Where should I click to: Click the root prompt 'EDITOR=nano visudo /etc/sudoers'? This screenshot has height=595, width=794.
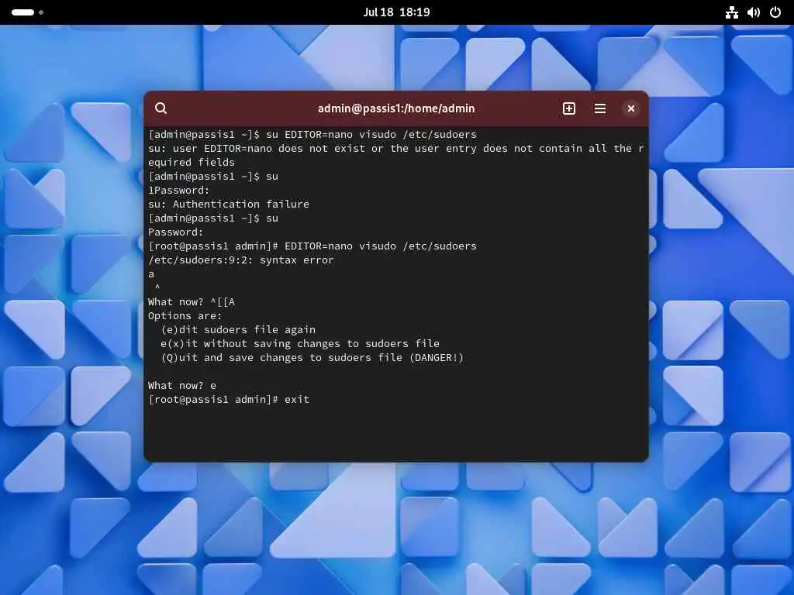(x=380, y=246)
